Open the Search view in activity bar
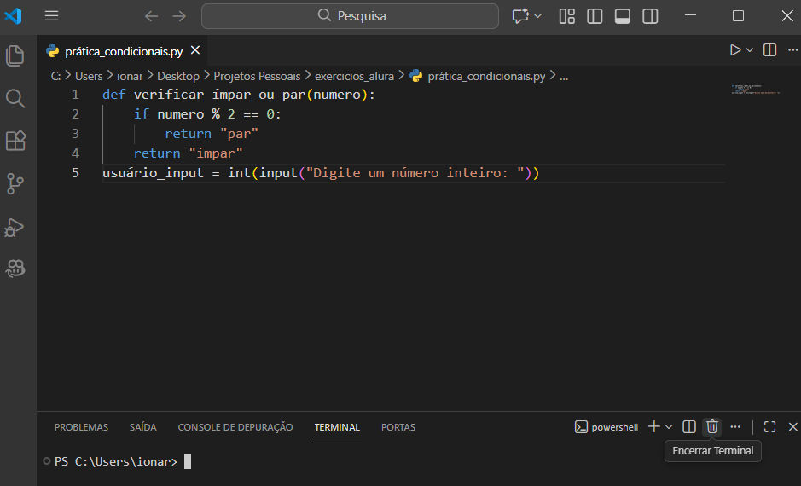 (15, 98)
